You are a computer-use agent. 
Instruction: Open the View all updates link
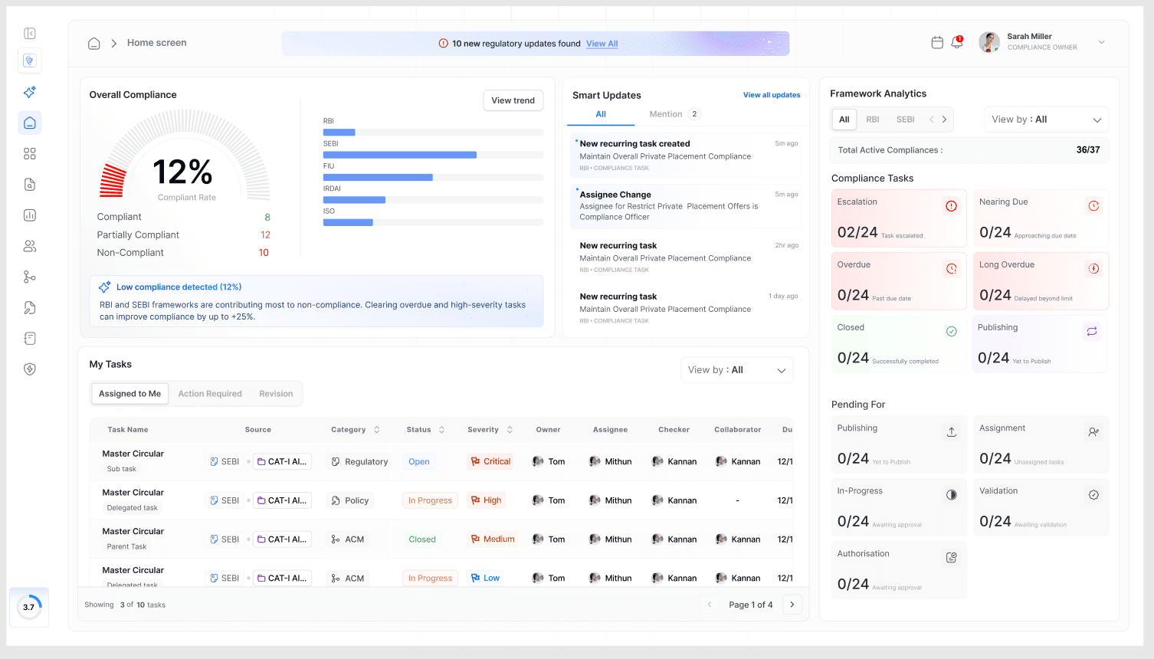click(x=771, y=95)
